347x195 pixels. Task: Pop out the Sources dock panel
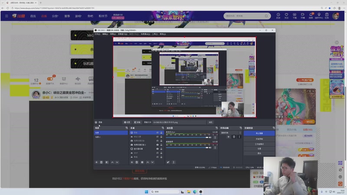[163, 128]
